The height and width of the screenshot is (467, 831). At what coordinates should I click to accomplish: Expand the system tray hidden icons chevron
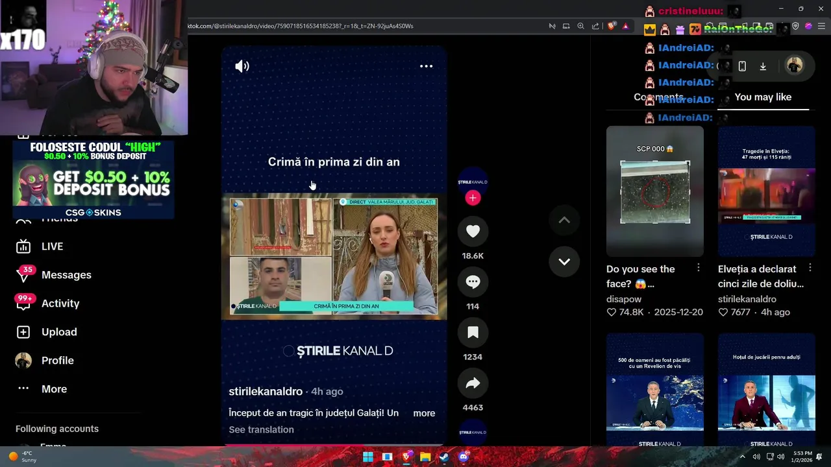coord(743,457)
